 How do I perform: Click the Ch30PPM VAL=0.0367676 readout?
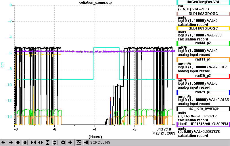click(x=199, y=132)
